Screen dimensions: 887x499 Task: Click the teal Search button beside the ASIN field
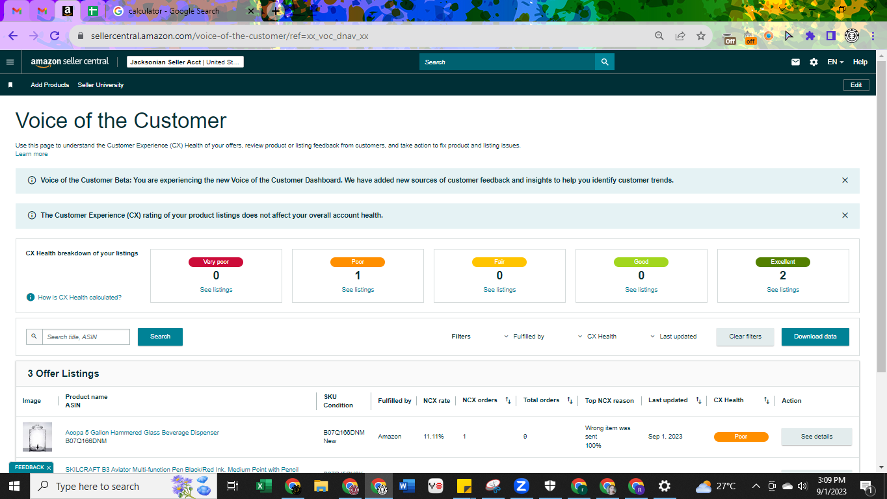point(160,337)
